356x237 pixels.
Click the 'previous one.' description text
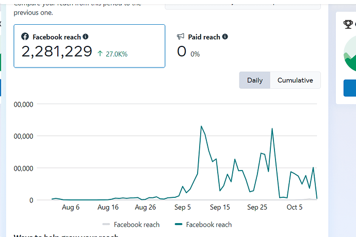[33, 13]
